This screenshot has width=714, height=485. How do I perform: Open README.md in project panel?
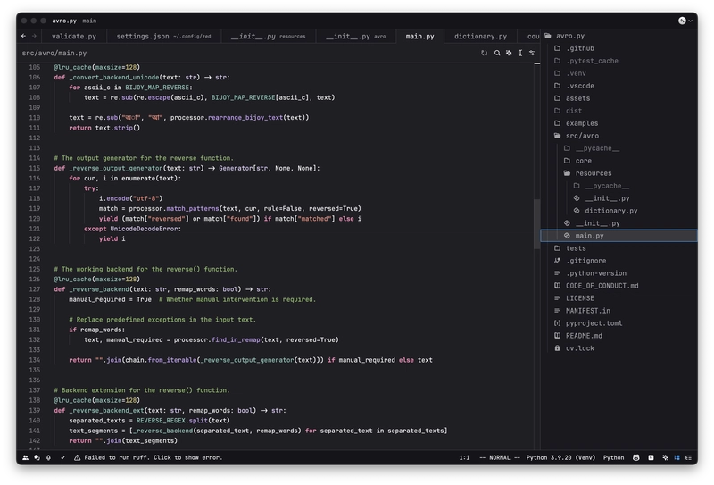pyautogui.click(x=619, y=336)
